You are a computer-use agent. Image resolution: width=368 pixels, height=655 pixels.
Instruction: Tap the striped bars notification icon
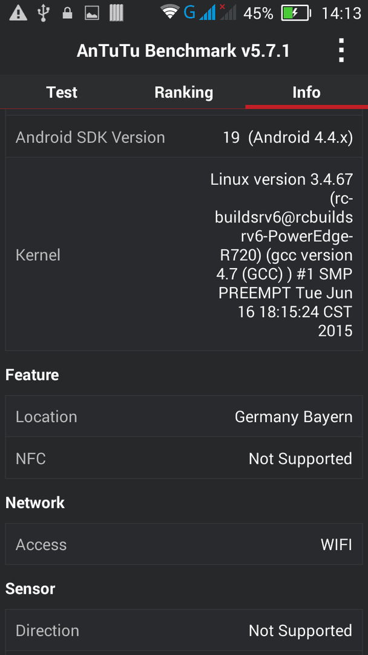click(117, 13)
